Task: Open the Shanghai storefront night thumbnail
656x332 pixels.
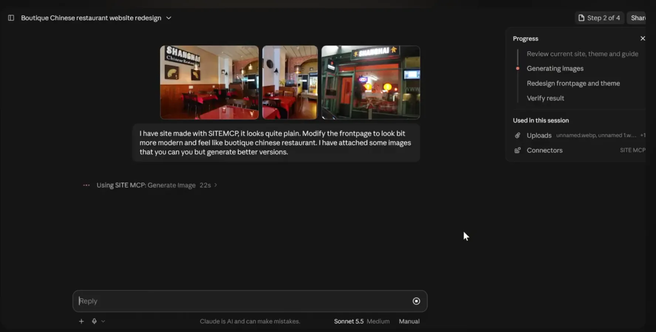Action: click(x=370, y=82)
